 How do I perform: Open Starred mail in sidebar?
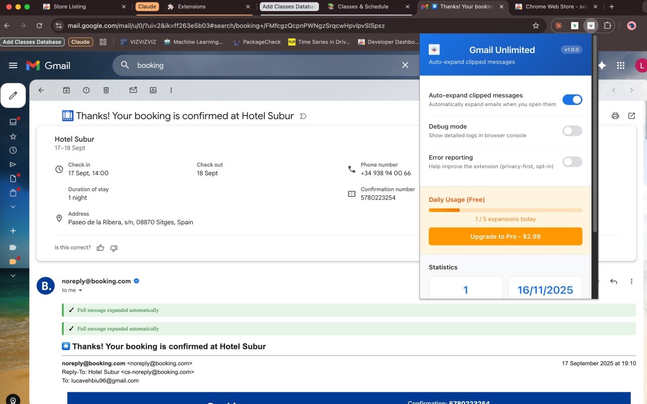pyautogui.click(x=13, y=136)
